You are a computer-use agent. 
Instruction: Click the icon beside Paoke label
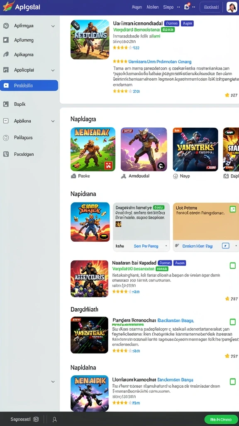[73, 176]
